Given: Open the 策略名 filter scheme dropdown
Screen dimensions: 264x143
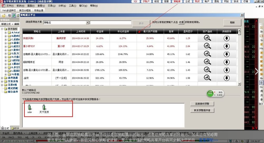Looking at the screenshot, I should (87, 23).
